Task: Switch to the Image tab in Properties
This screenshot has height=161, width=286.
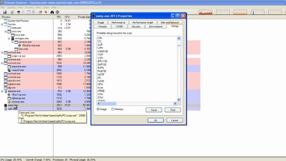Action: 101,22
